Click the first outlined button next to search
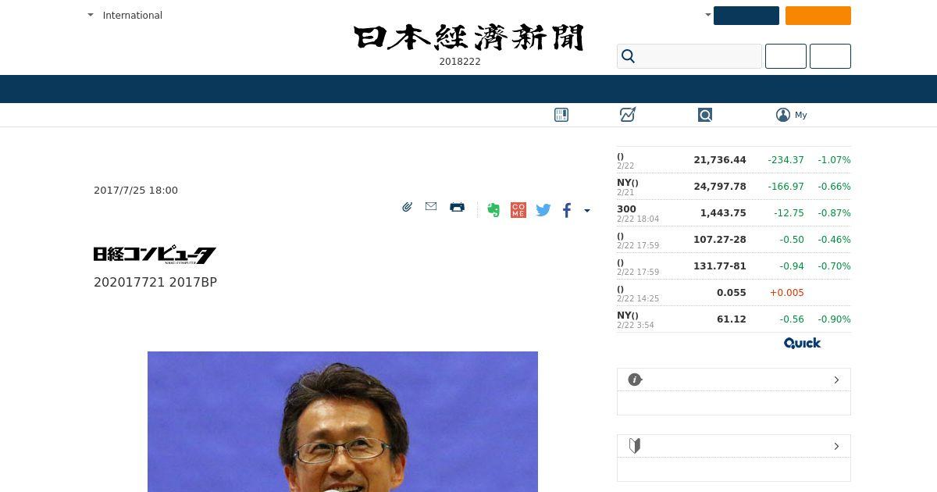937x492 pixels. [x=786, y=56]
